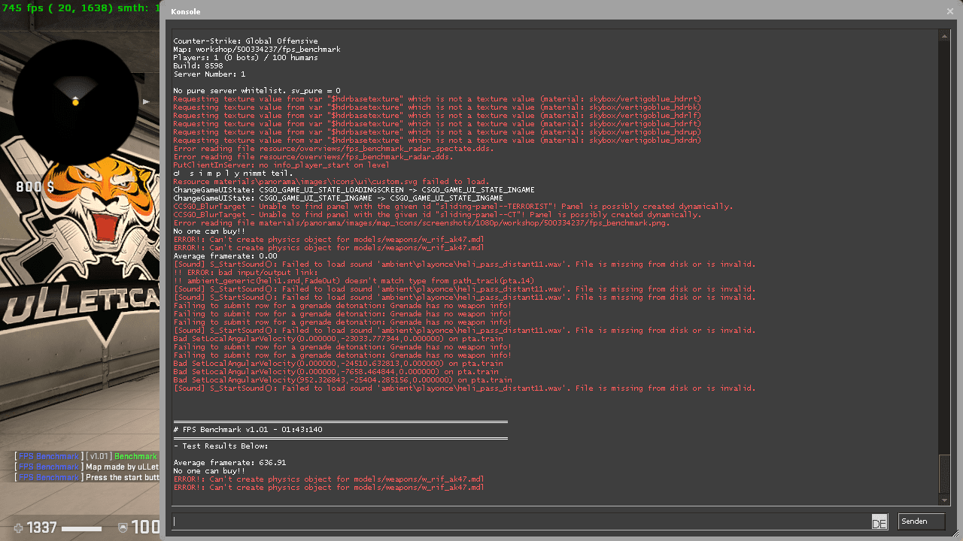Viewport: 963px width, 541px height.
Task: Click the SetLocalAngularVelocity -7658.464844 line
Action: pyautogui.click(x=336, y=372)
